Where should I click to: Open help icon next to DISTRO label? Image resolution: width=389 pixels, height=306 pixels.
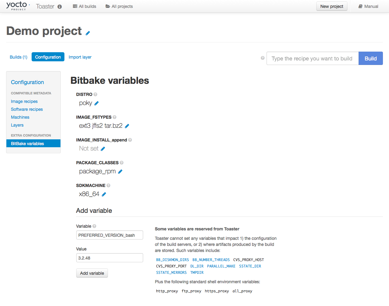click(x=95, y=94)
